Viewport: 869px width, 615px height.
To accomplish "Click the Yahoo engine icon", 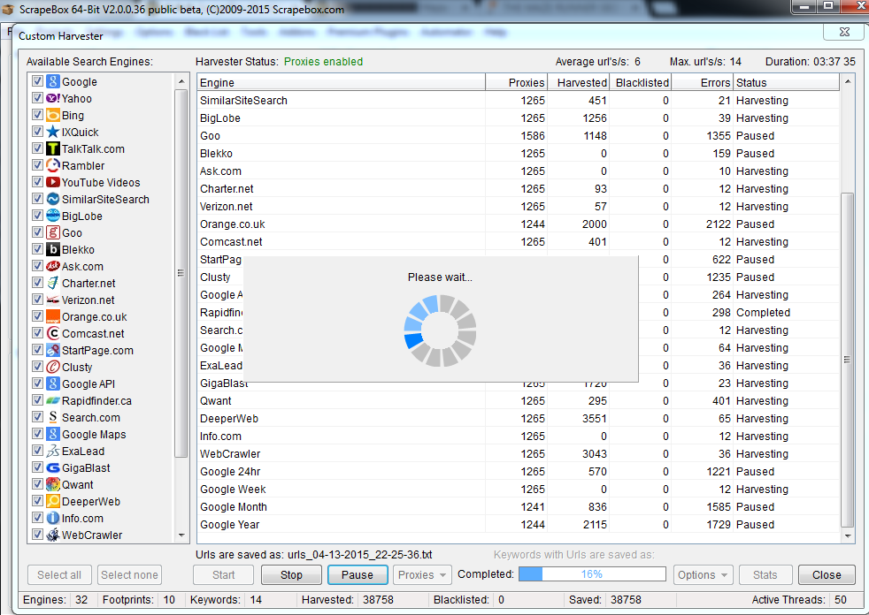I will 52,99.
